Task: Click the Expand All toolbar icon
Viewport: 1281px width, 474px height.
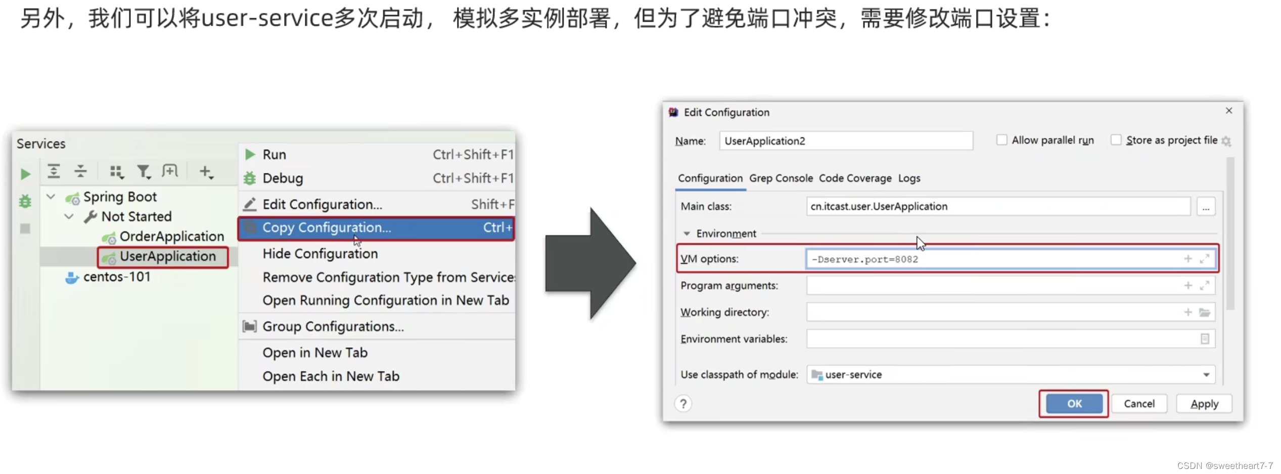Action: coord(54,171)
